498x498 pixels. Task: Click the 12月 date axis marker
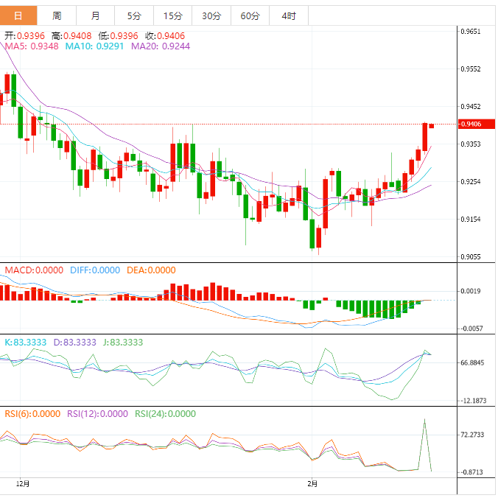tap(23, 484)
